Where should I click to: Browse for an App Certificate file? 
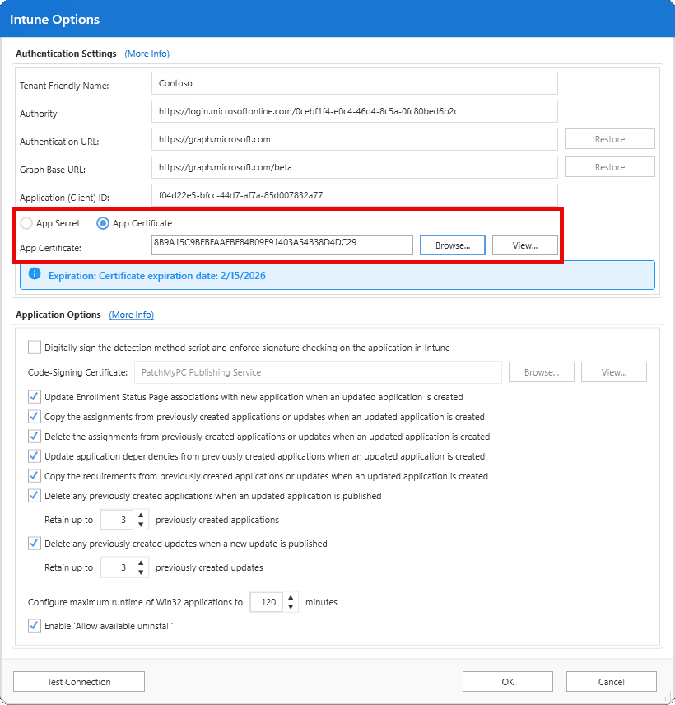(452, 245)
